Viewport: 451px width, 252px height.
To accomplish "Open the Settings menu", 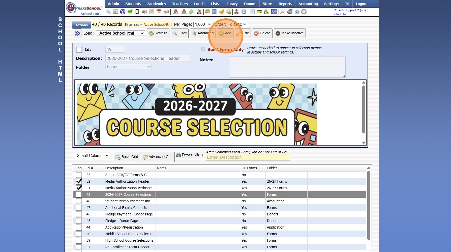I will (x=331, y=4).
